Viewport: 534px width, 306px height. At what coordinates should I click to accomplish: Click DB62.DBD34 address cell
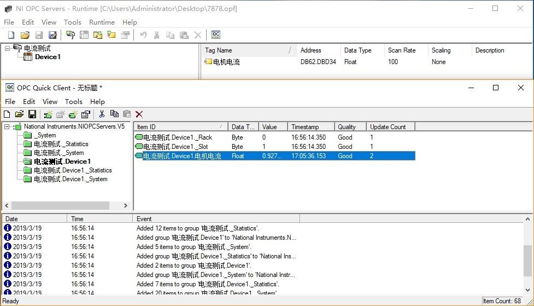(318, 62)
